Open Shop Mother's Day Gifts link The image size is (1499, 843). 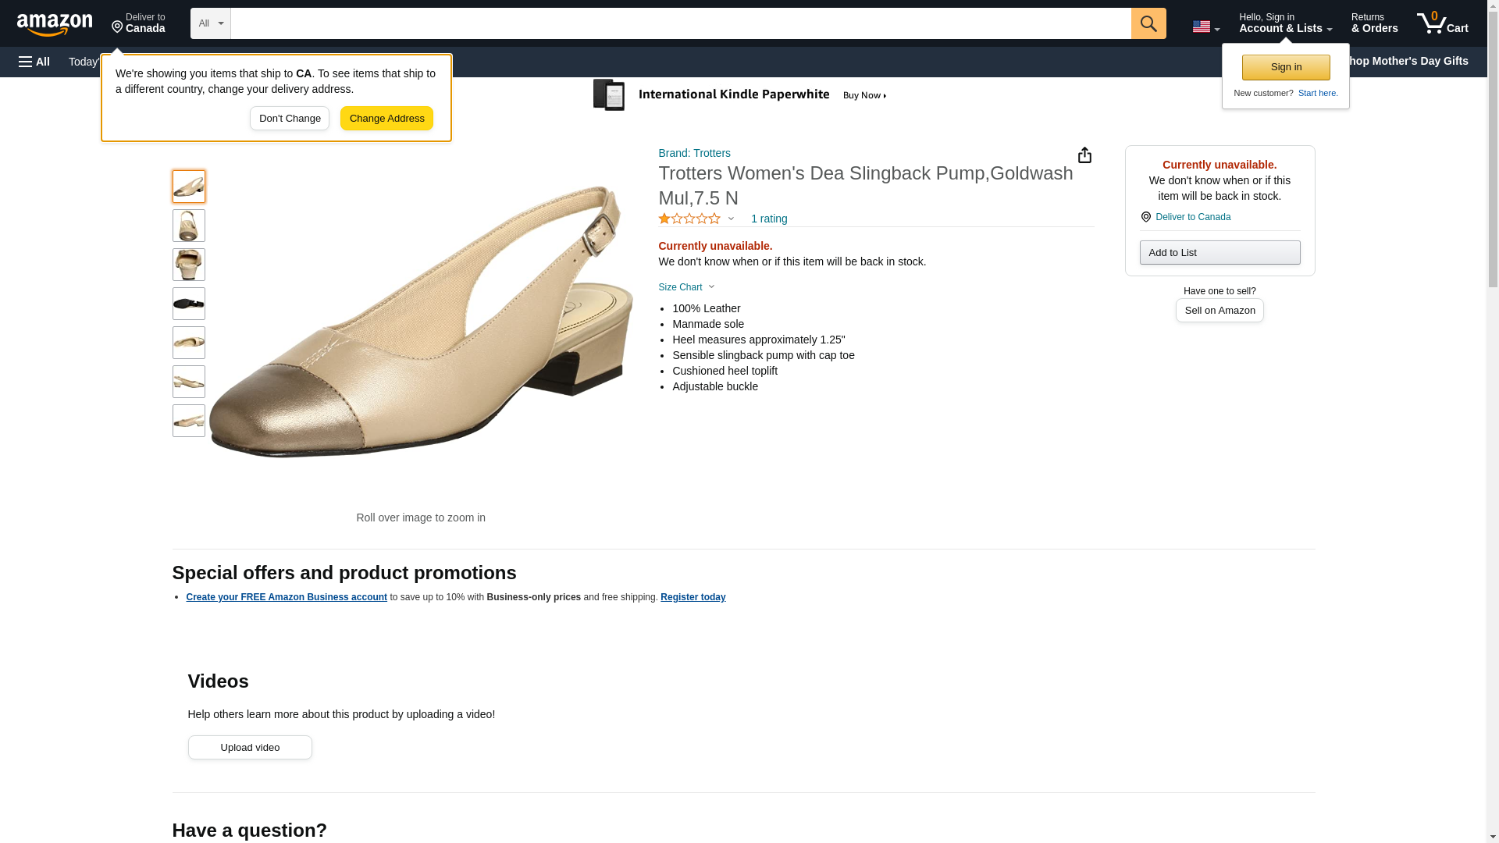1413,61
